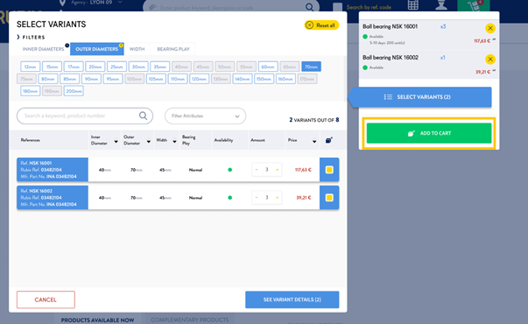
Task: Uncheck the NSK 16001 variant checkbox
Action: pos(329,170)
